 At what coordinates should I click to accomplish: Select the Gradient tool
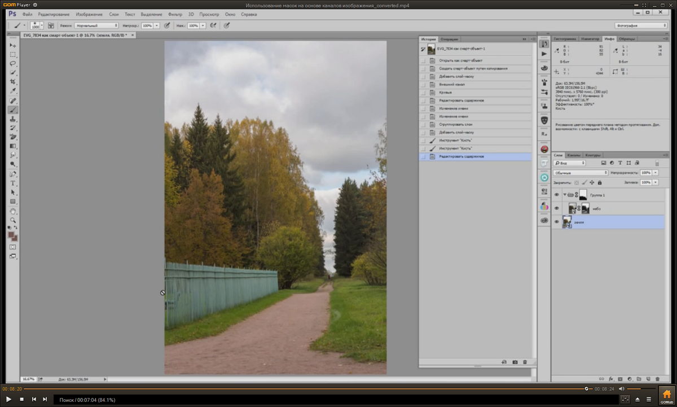(12, 146)
